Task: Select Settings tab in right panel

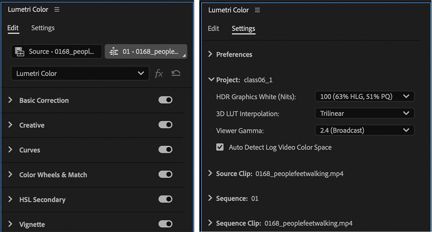Action: pyautogui.click(x=243, y=29)
